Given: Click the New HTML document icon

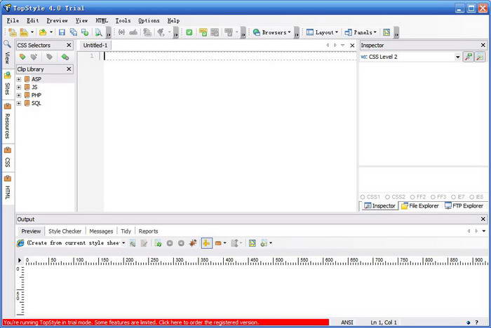Looking at the screenshot, I should coord(24,32).
